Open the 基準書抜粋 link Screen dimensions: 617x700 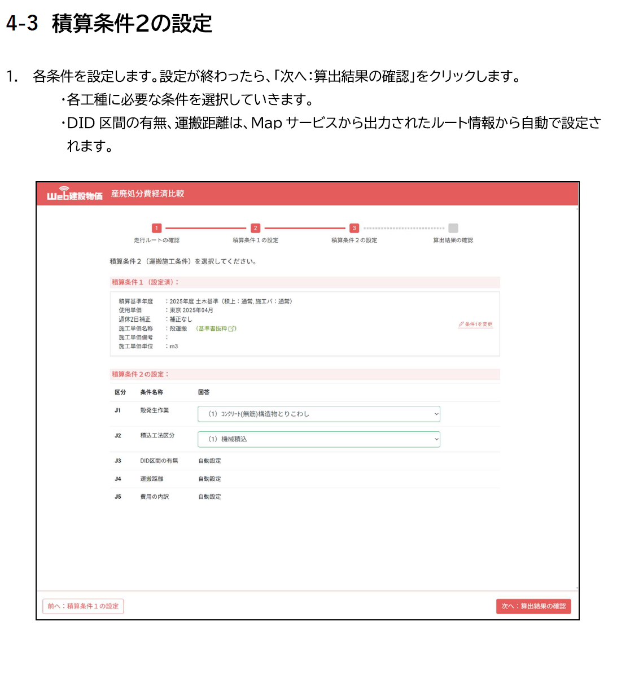click(x=216, y=329)
